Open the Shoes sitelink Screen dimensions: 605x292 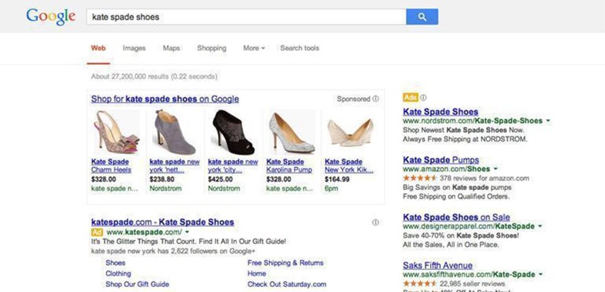(115, 262)
